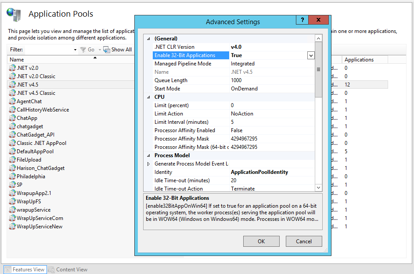414x274 pixels.
Task: Click the .NET v2.0 pool icon
Action: [12, 68]
